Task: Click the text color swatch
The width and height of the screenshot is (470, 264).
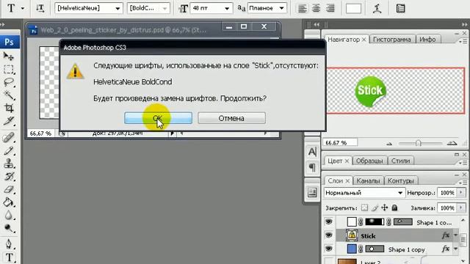Action: click(353, 8)
